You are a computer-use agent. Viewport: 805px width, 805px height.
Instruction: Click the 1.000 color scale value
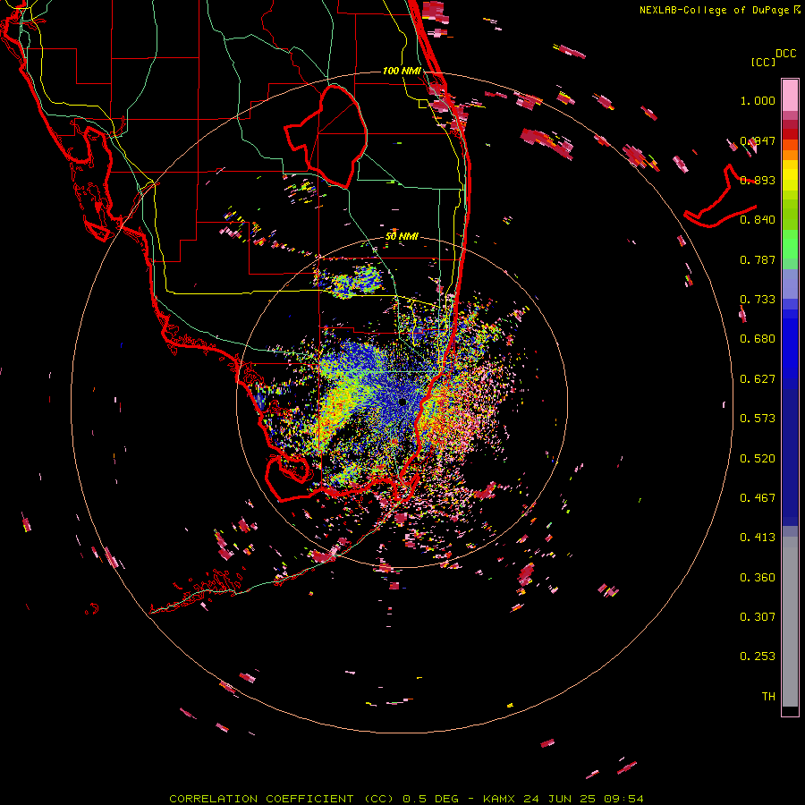pyautogui.click(x=758, y=100)
